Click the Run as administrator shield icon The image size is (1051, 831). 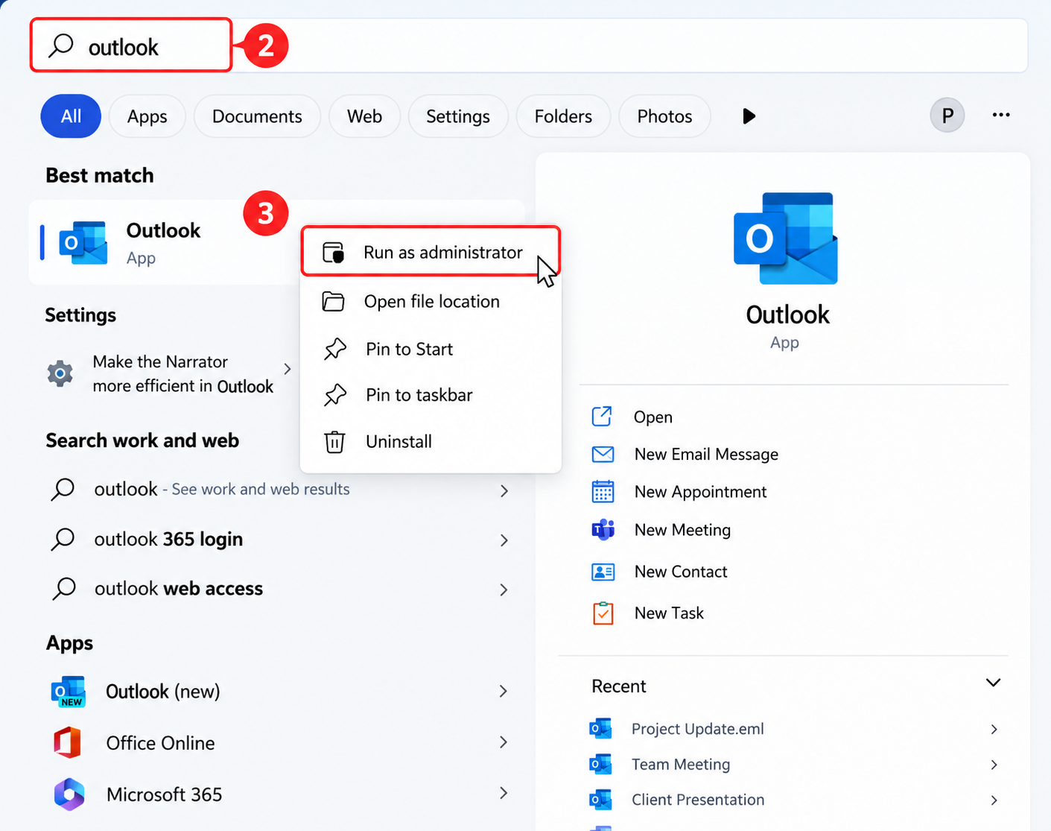[333, 253]
